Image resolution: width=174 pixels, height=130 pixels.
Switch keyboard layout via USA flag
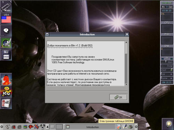tap(6, 18)
